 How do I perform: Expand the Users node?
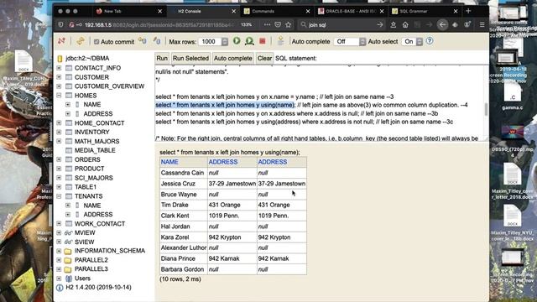[x=59, y=278]
